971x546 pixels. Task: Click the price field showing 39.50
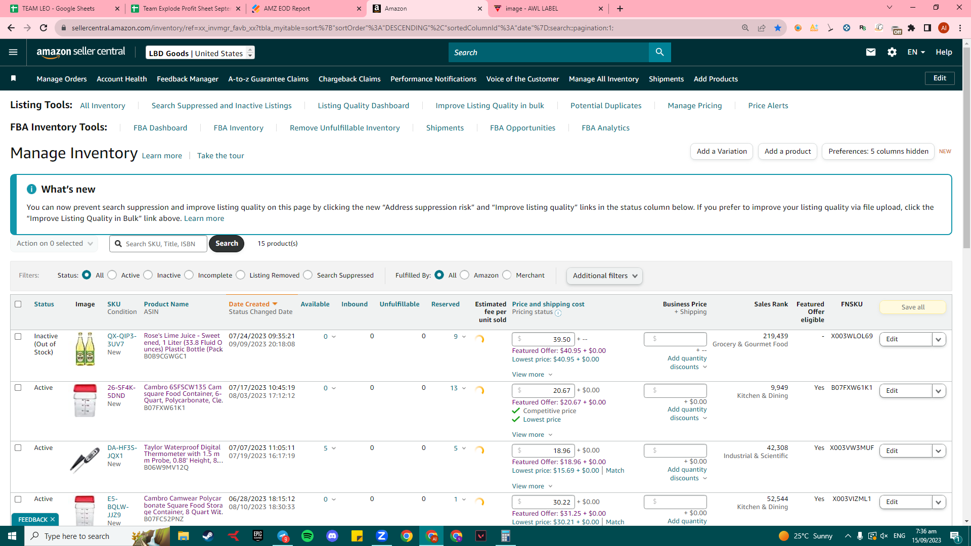(543, 339)
